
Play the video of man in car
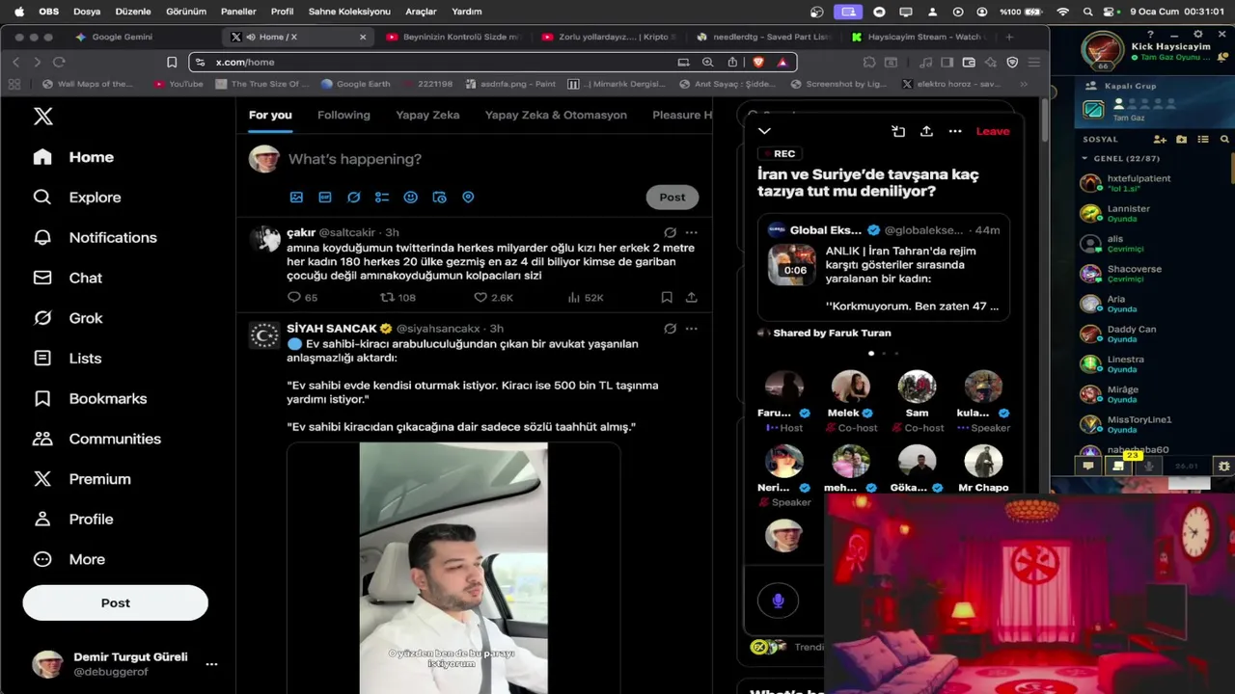453,568
